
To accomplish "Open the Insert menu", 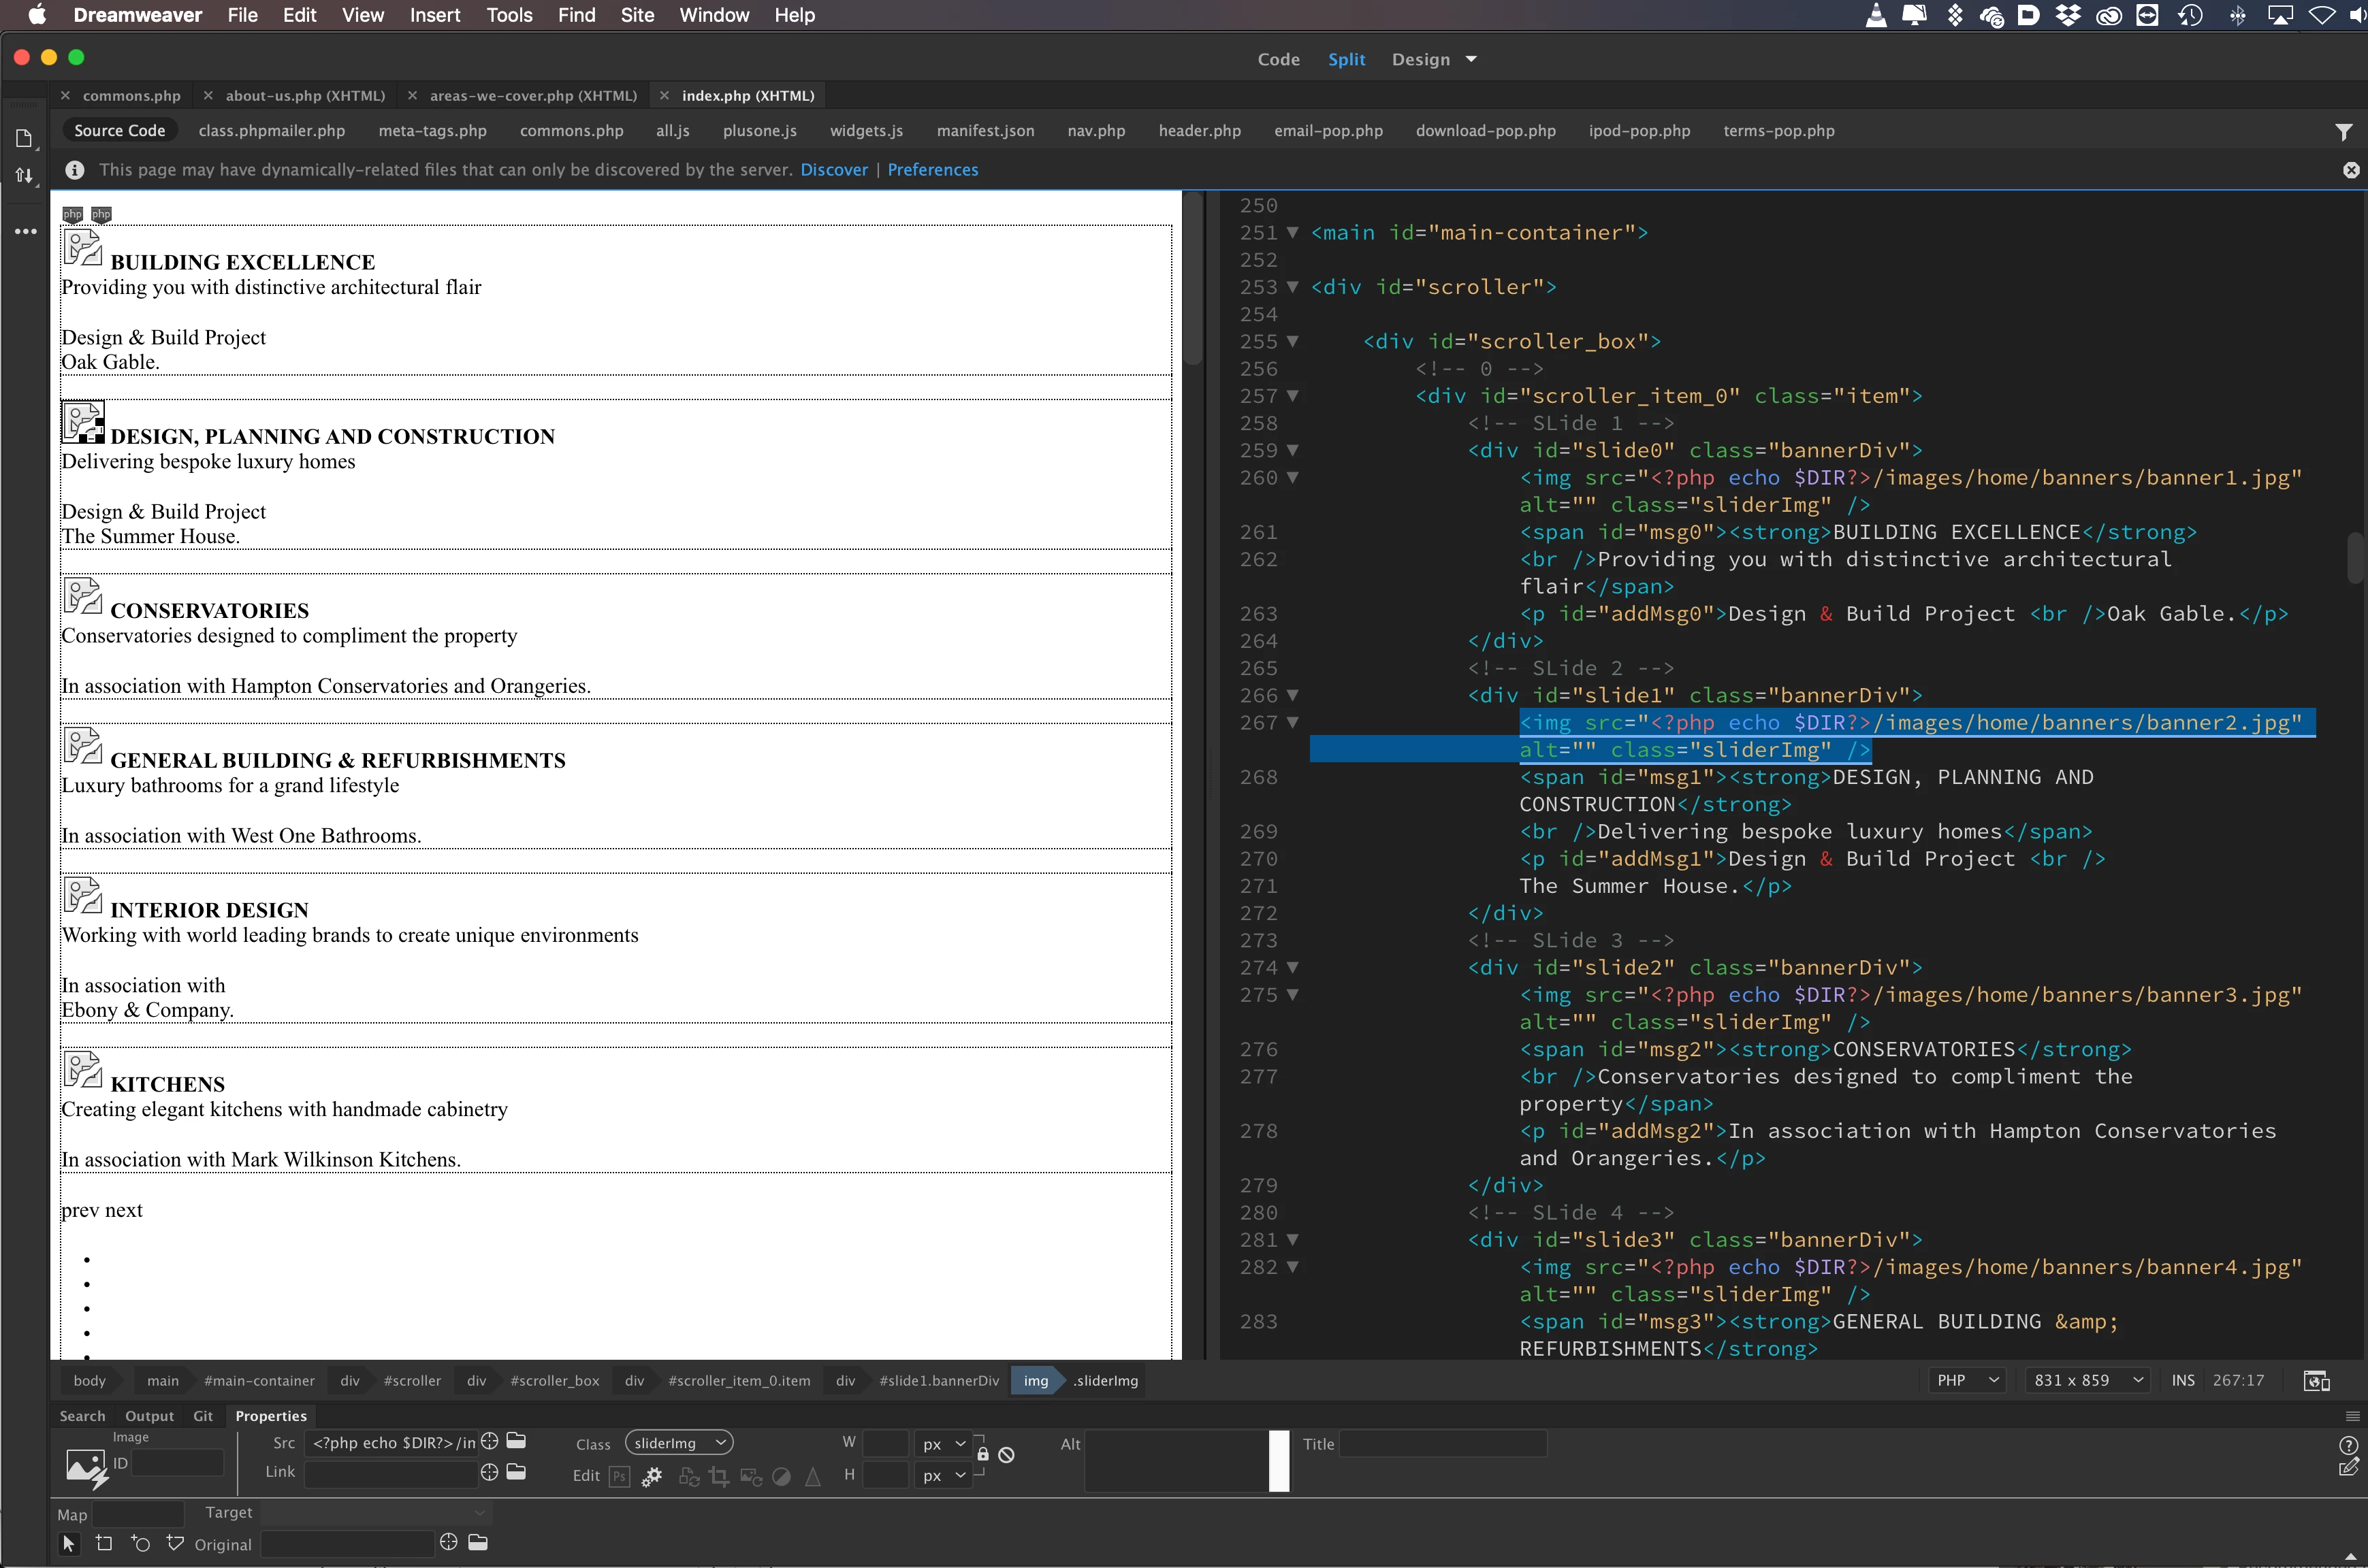I will click(434, 15).
